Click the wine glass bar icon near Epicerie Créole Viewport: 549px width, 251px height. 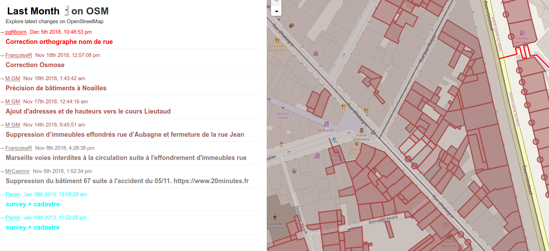tap(282, 144)
